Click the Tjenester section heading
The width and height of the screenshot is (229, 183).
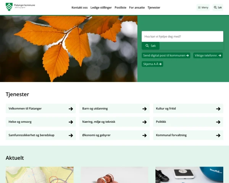point(18,95)
